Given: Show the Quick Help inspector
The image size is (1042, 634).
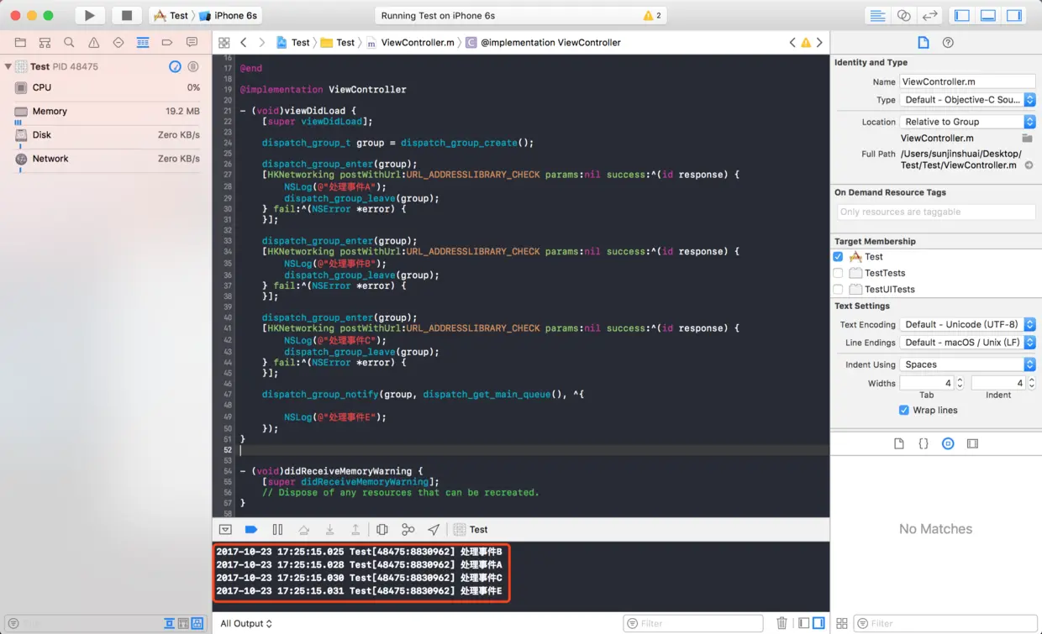Looking at the screenshot, I should (948, 42).
